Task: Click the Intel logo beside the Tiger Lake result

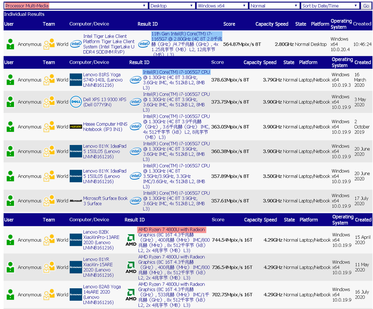Action: point(144,44)
